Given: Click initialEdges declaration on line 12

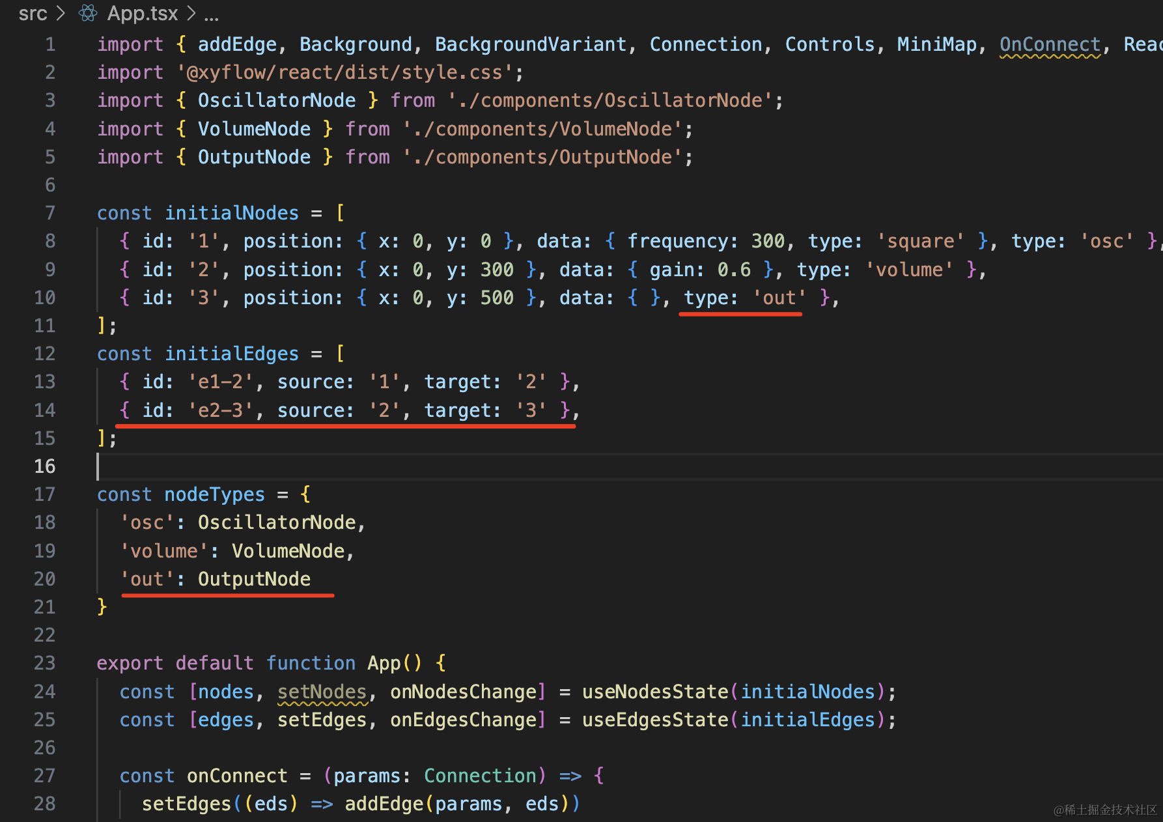Looking at the screenshot, I should [x=232, y=354].
